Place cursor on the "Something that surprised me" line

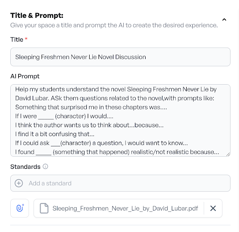pos(91,107)
